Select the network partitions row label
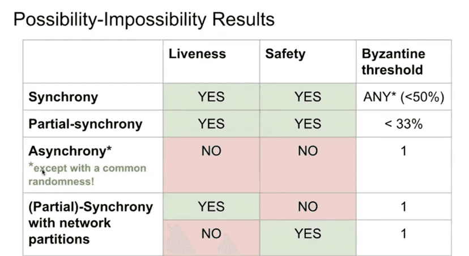Screen dimensions: 469x256 point(90,223)
